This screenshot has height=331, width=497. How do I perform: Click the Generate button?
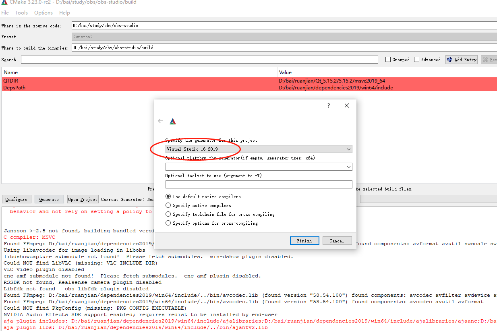49,199
